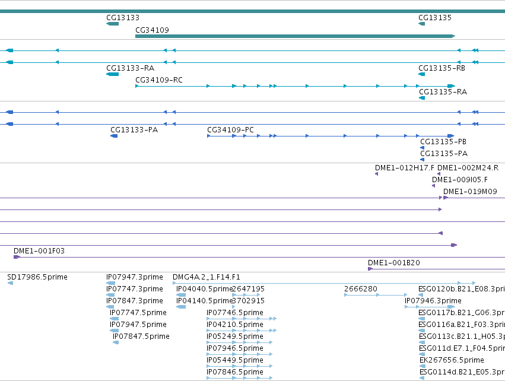The height and width of the screenshot is (381, 505).
Task: Click the CG13135-PA protein label
Action: 444,154
